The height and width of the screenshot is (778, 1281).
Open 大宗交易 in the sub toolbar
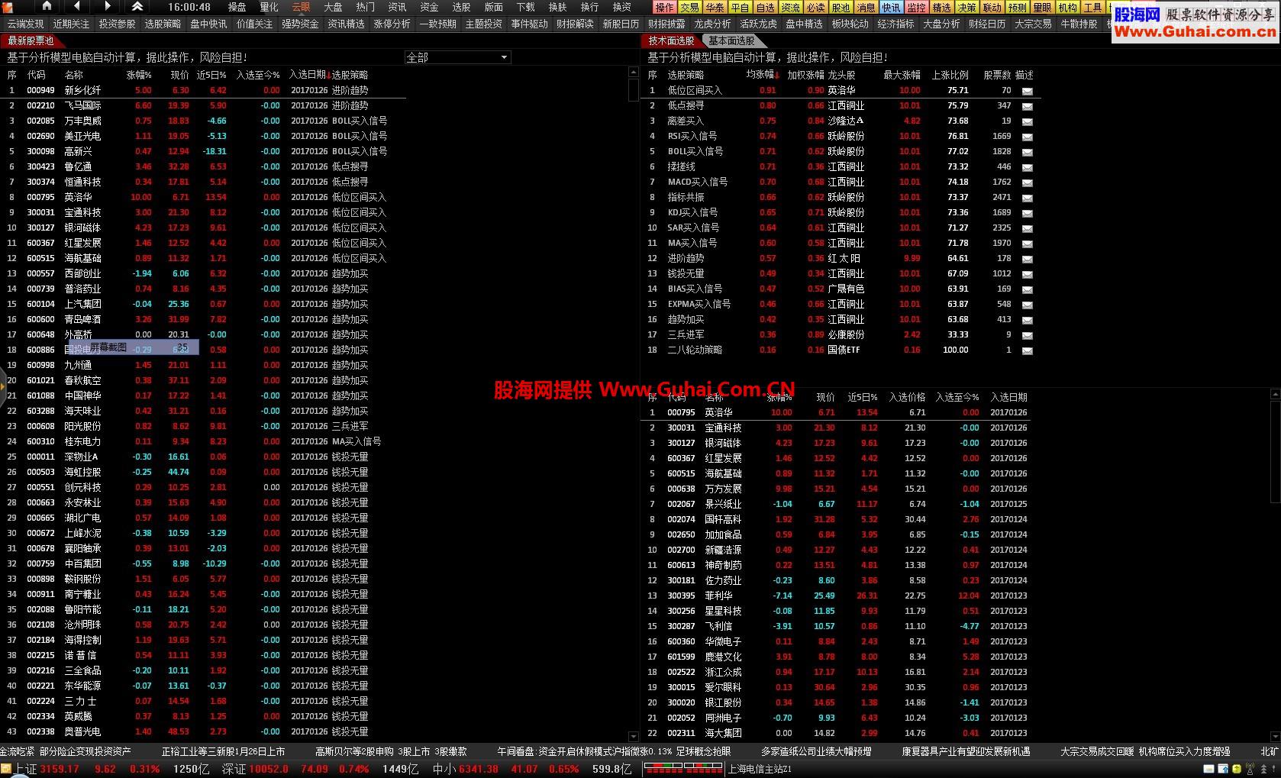(1033, 24)
